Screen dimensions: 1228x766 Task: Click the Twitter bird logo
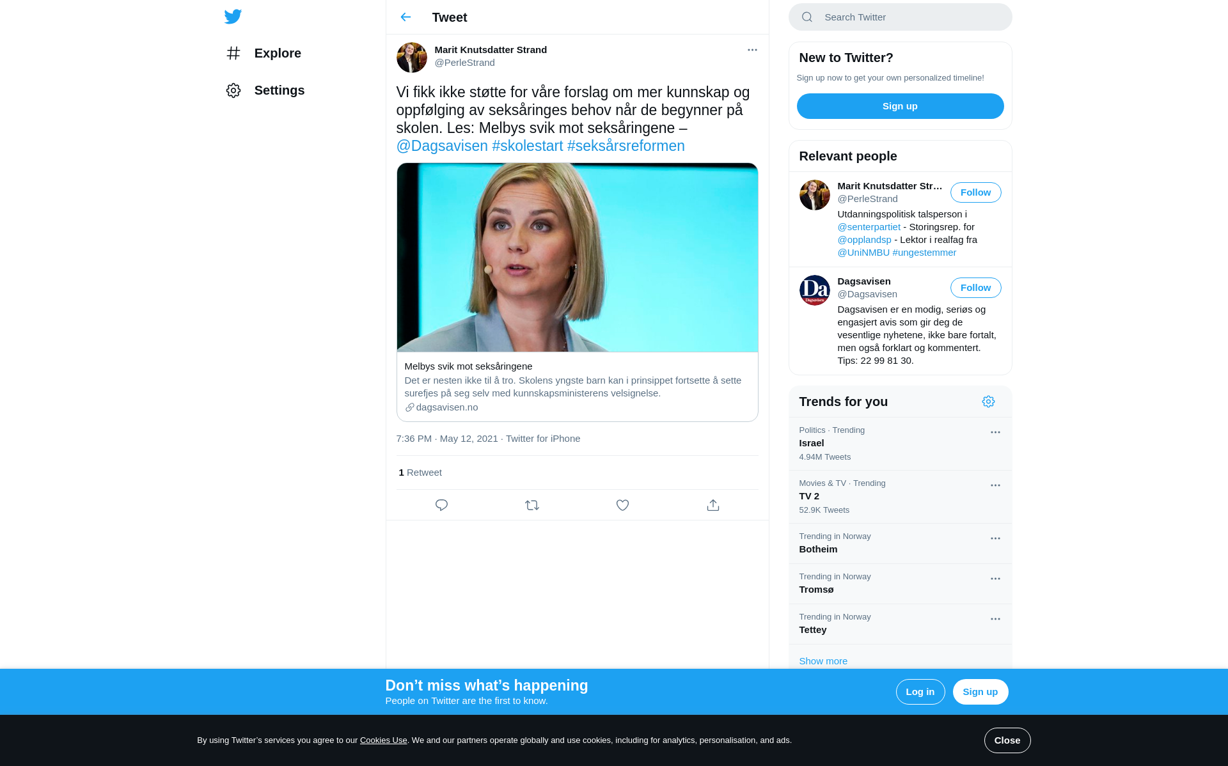pos(233,17)
